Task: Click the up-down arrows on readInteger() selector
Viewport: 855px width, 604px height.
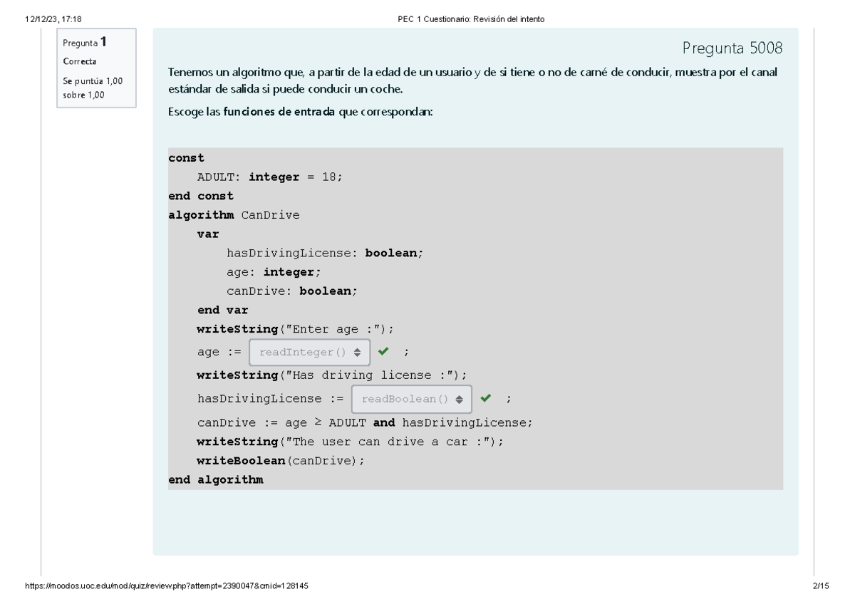Action: 356,351
